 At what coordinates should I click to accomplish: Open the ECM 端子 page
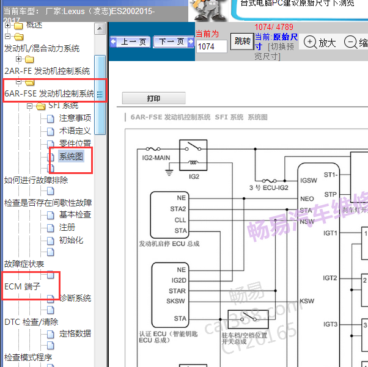[23, 286]
